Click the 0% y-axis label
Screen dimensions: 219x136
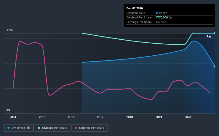pos(8,111)
